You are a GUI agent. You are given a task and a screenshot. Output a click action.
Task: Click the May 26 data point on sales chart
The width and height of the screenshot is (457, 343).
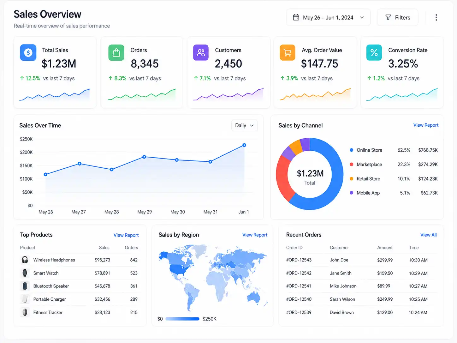tap(46, 174)
